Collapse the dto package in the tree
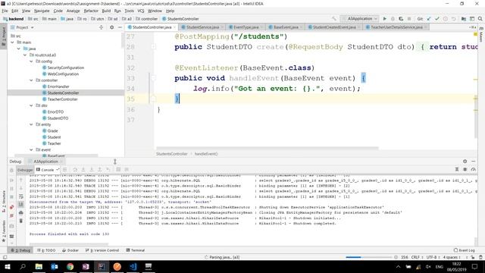 click(31, 105)
